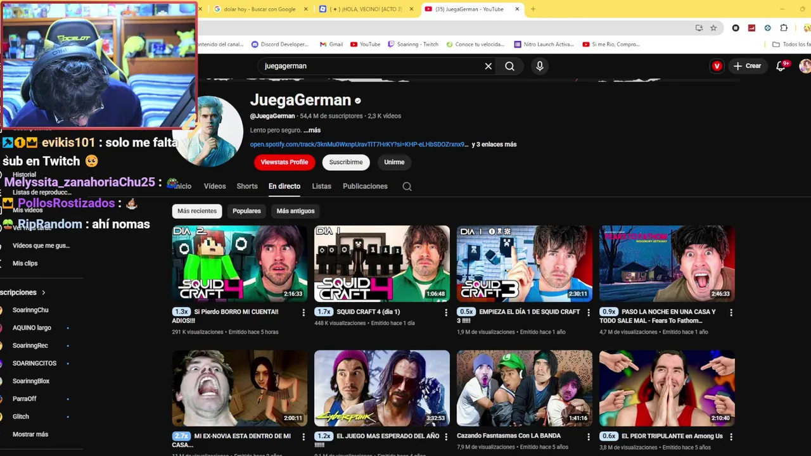Bookmark this page with the star

(x=713, y=28)
